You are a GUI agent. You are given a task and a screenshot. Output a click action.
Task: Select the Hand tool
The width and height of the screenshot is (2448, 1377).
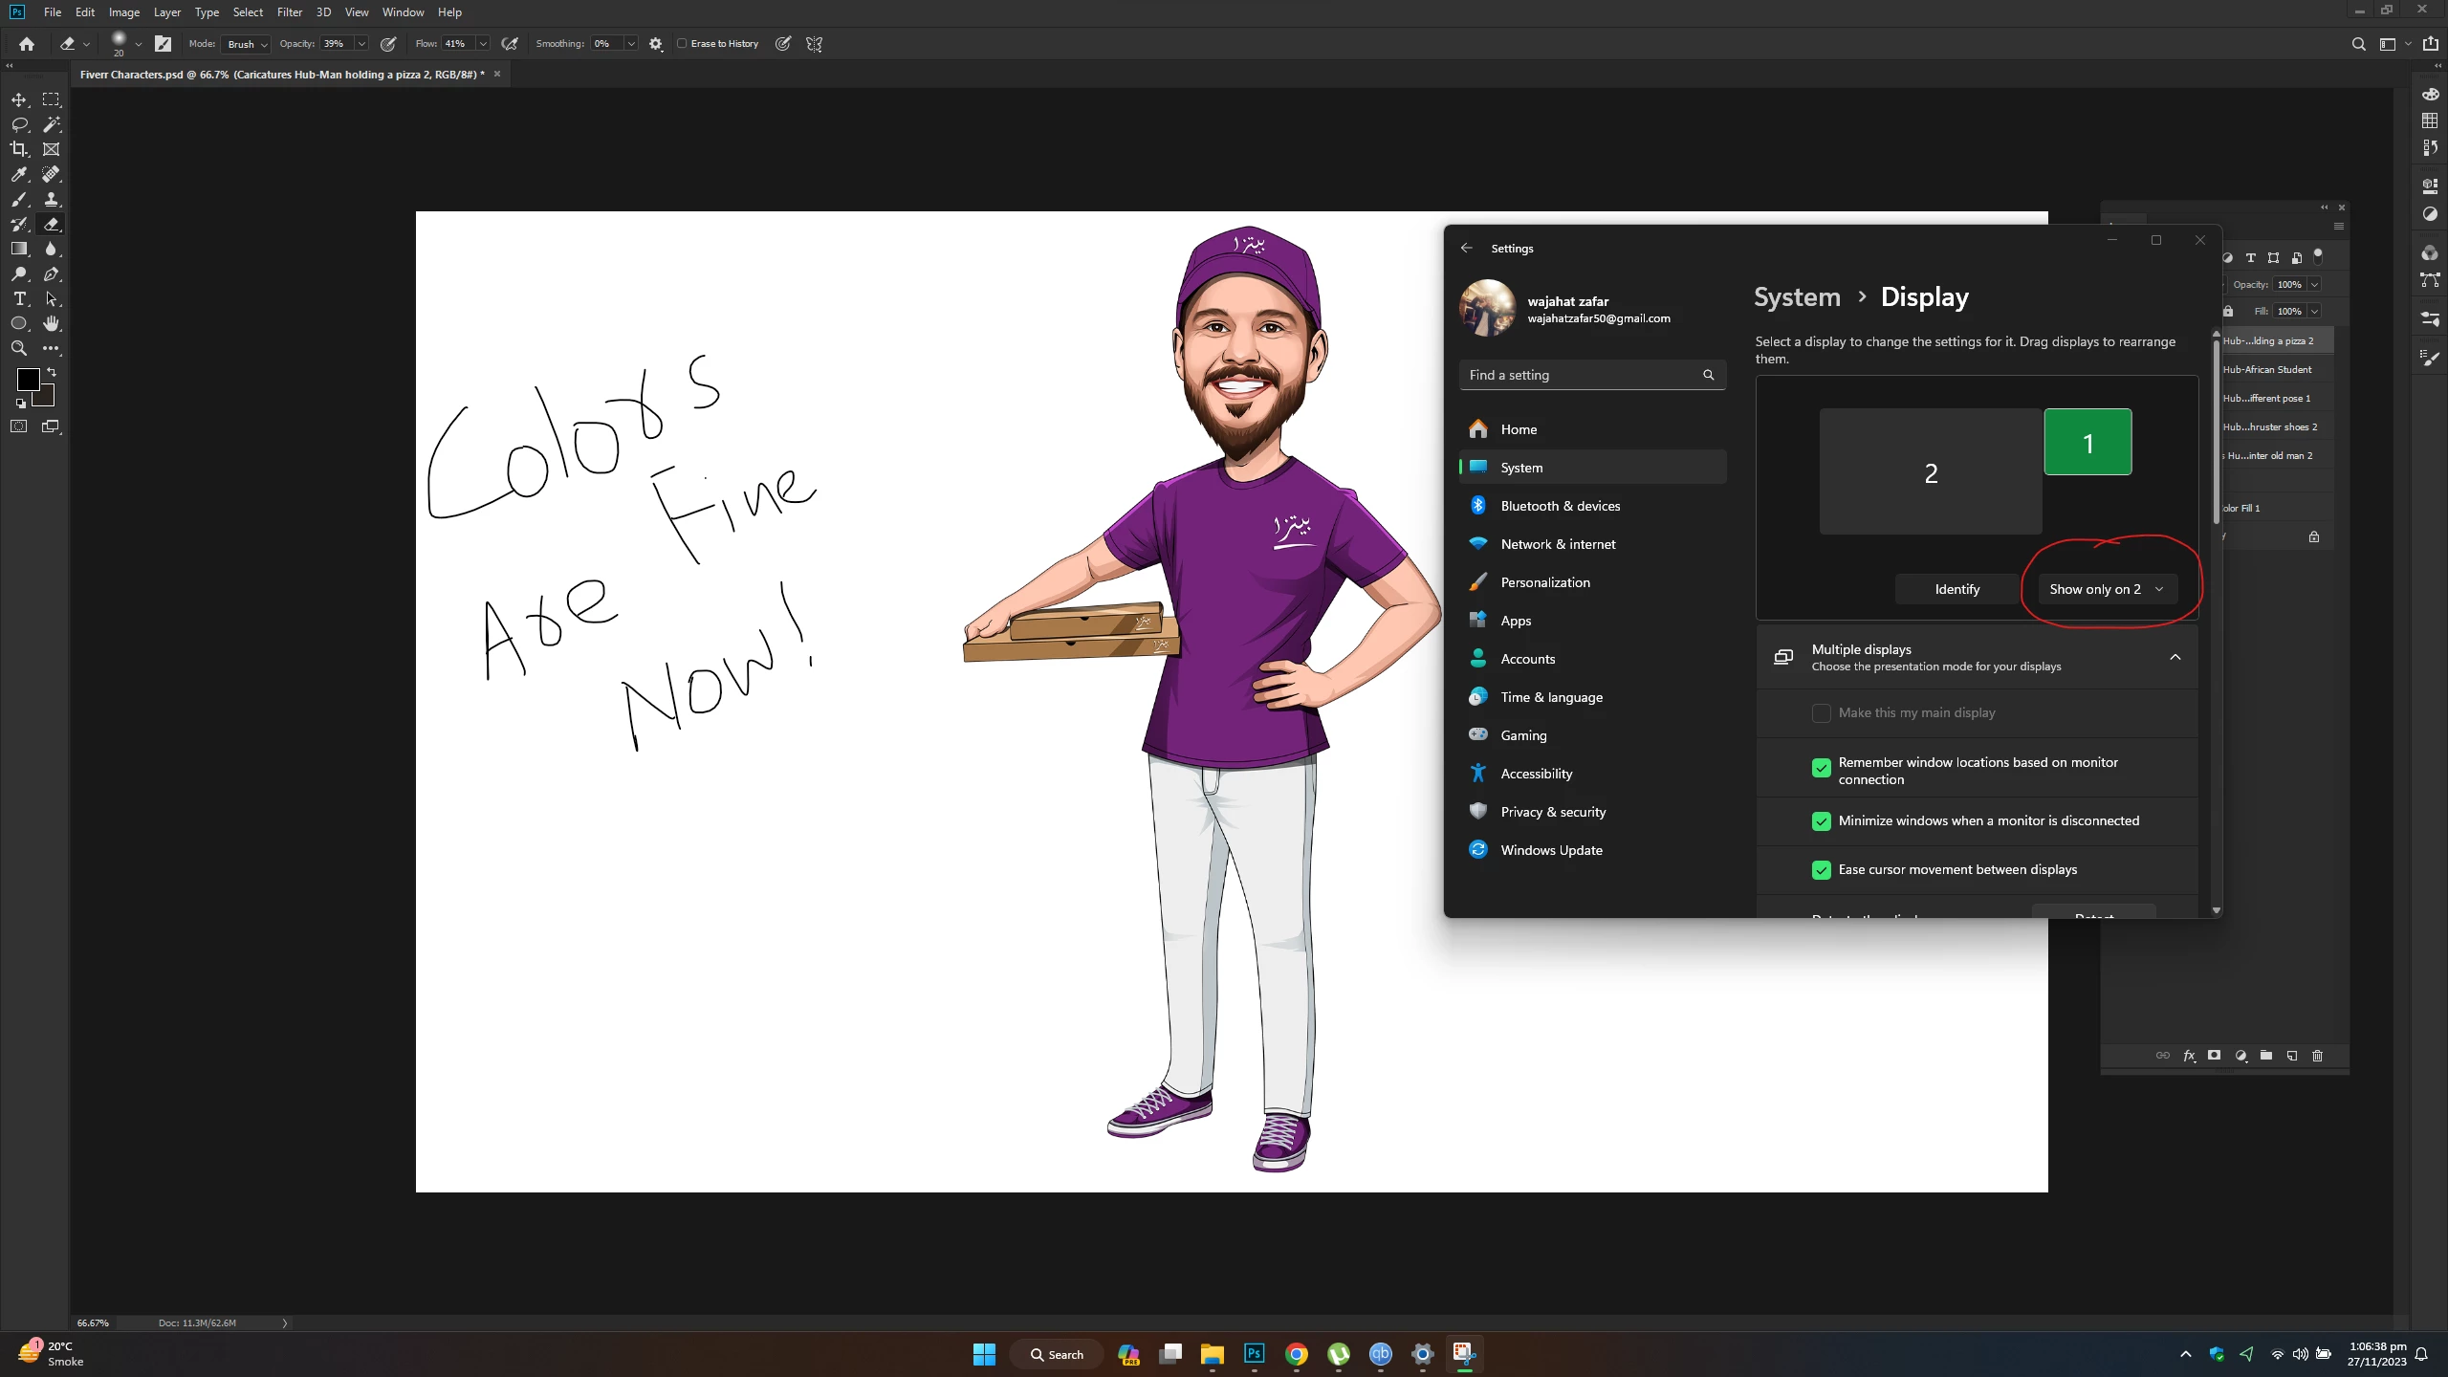coord(52,324)
